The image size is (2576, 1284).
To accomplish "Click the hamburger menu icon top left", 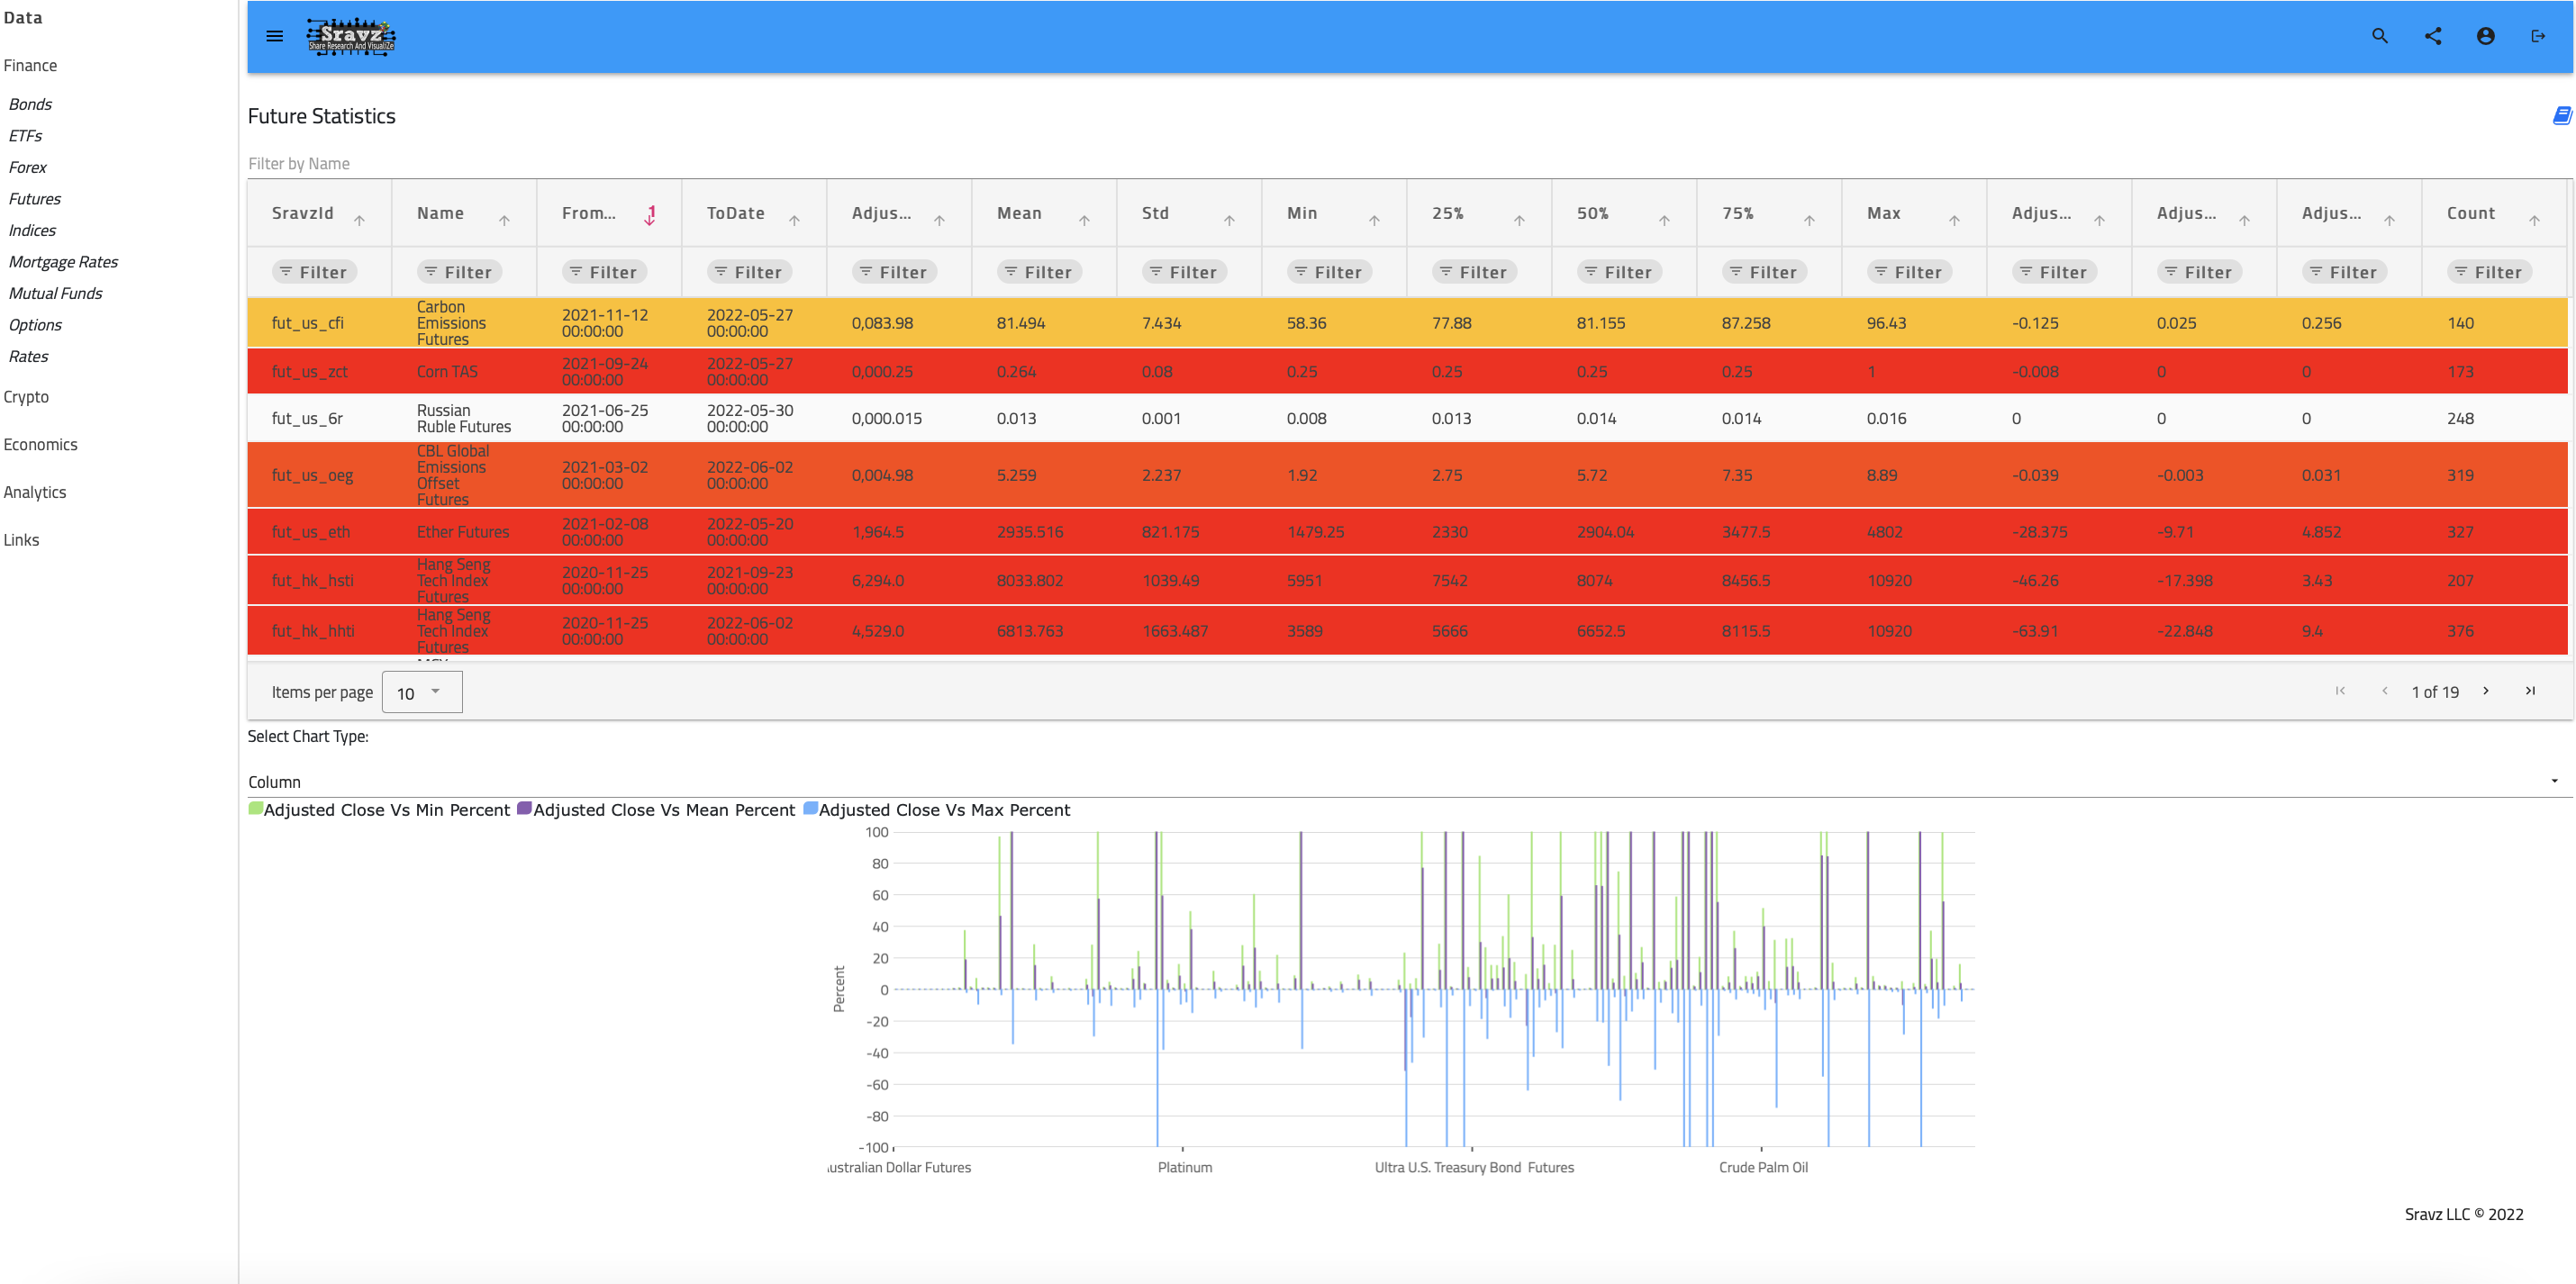I will (x=275, y=36).
